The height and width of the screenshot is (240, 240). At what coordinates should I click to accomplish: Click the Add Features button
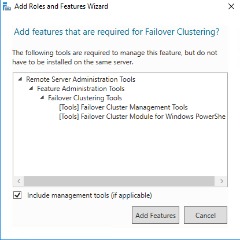click(156, 215)
